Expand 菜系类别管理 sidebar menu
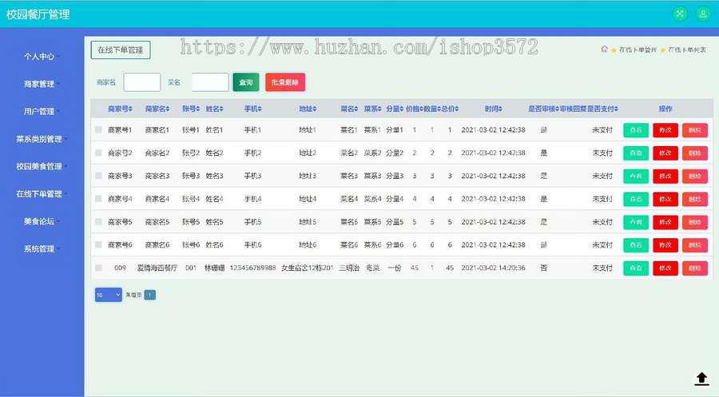Image resolution: width=719 pixels, height=397 pixels. pyautogui.click(x=42, y=139)
